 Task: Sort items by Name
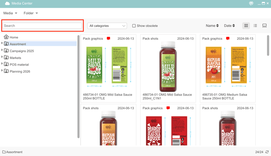click(x=212, y=26)
